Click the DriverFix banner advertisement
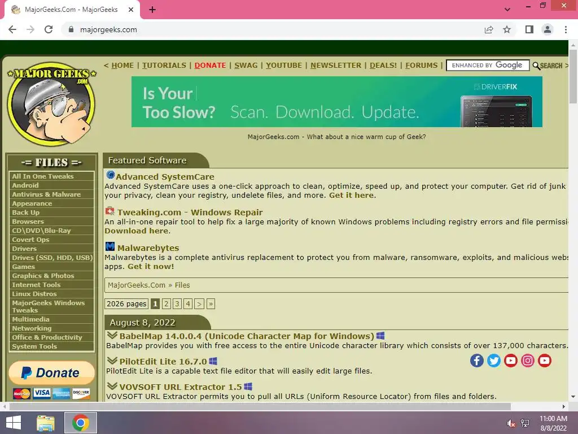578x434 pixels. 336,102
